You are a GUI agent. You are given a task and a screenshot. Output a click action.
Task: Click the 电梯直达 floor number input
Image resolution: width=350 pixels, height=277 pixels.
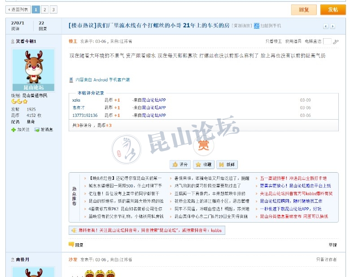[327, 41]
